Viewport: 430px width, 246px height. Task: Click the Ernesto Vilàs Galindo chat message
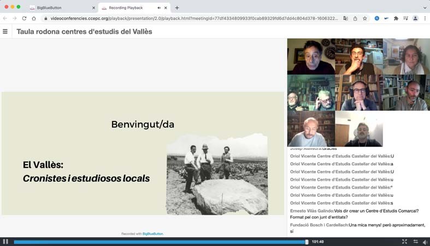point(354,214)
